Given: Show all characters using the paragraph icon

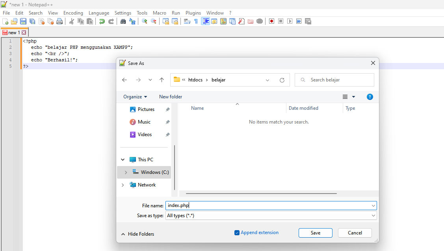Looking at the screenshot, I should 195,21.
